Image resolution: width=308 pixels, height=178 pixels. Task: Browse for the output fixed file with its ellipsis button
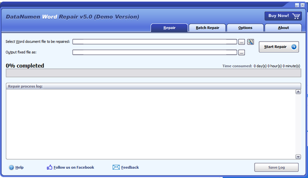pos(241,53)
